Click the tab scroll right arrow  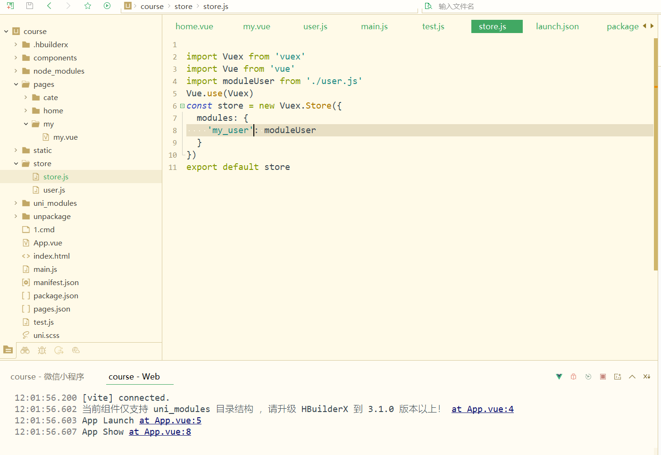(652, 26)
